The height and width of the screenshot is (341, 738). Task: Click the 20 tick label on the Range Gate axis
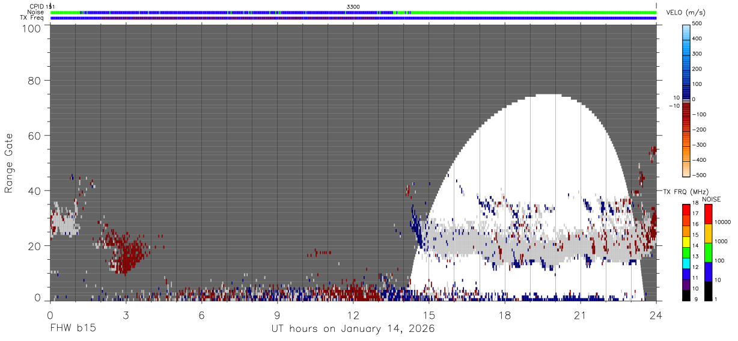coord(34,247)
